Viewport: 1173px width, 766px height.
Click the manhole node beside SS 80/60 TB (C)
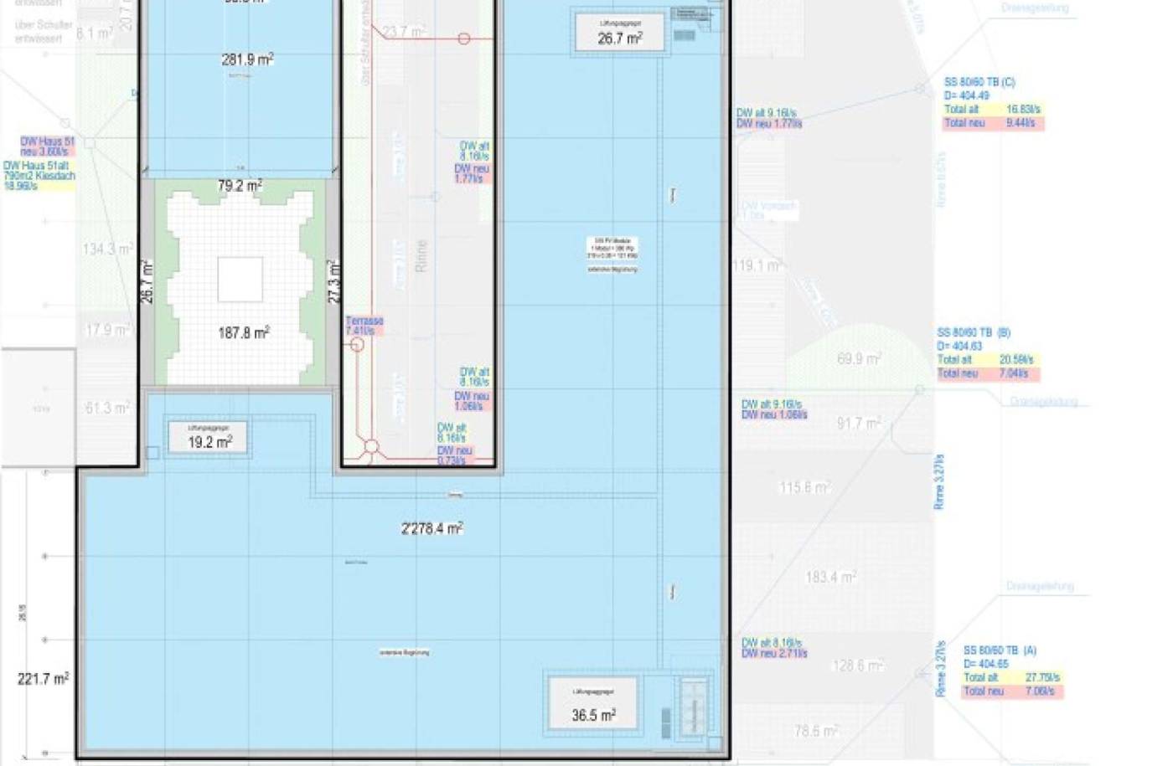coord(919,88)
